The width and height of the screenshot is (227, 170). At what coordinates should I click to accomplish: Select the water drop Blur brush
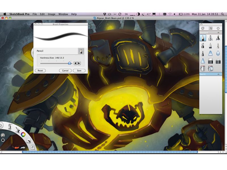218,53
